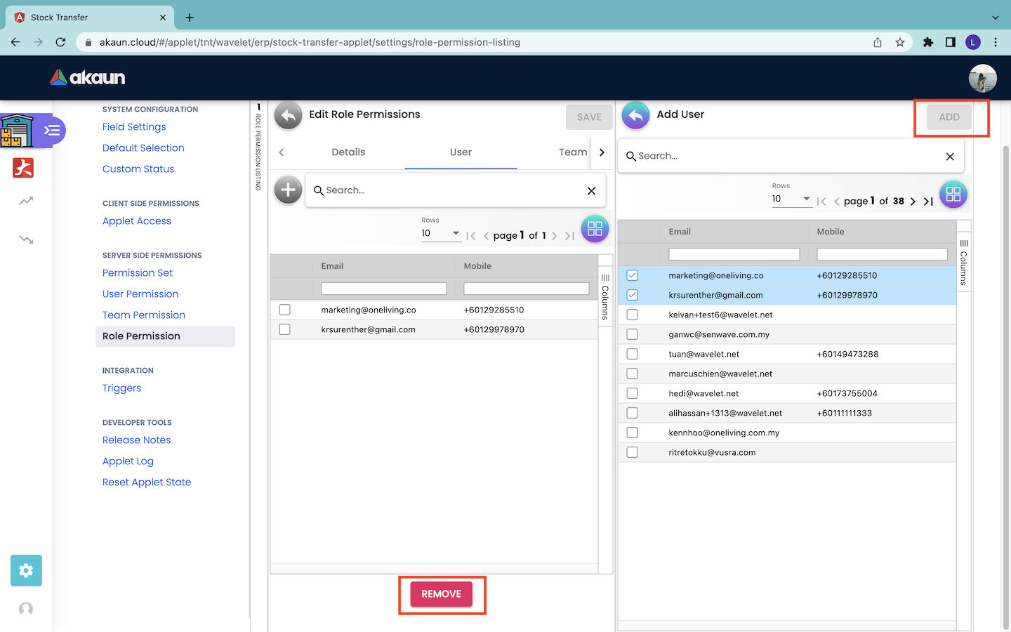Open the Permission Set link
1011x632 pixels.
138,273
